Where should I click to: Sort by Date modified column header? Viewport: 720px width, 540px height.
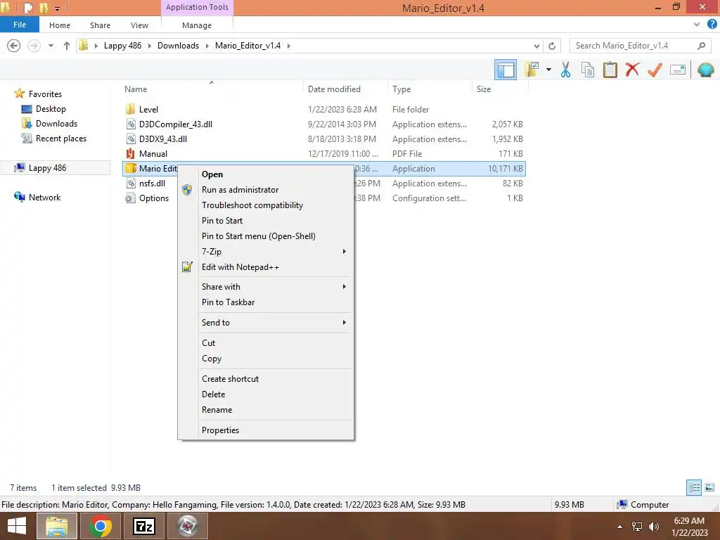click(334, 89)
